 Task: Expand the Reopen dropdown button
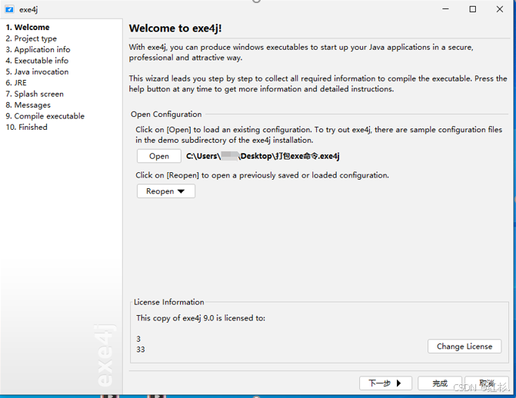pos(166,191)
